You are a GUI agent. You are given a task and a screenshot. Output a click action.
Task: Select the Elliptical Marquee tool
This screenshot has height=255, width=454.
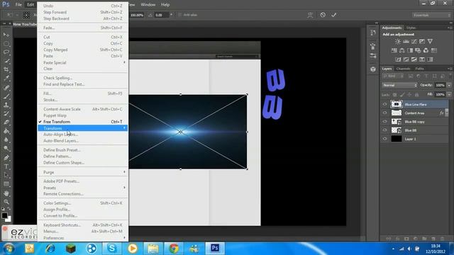pos(6,44)
